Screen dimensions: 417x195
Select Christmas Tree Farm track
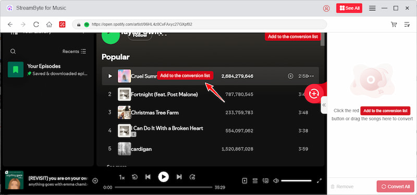click(x=155, y=112)
